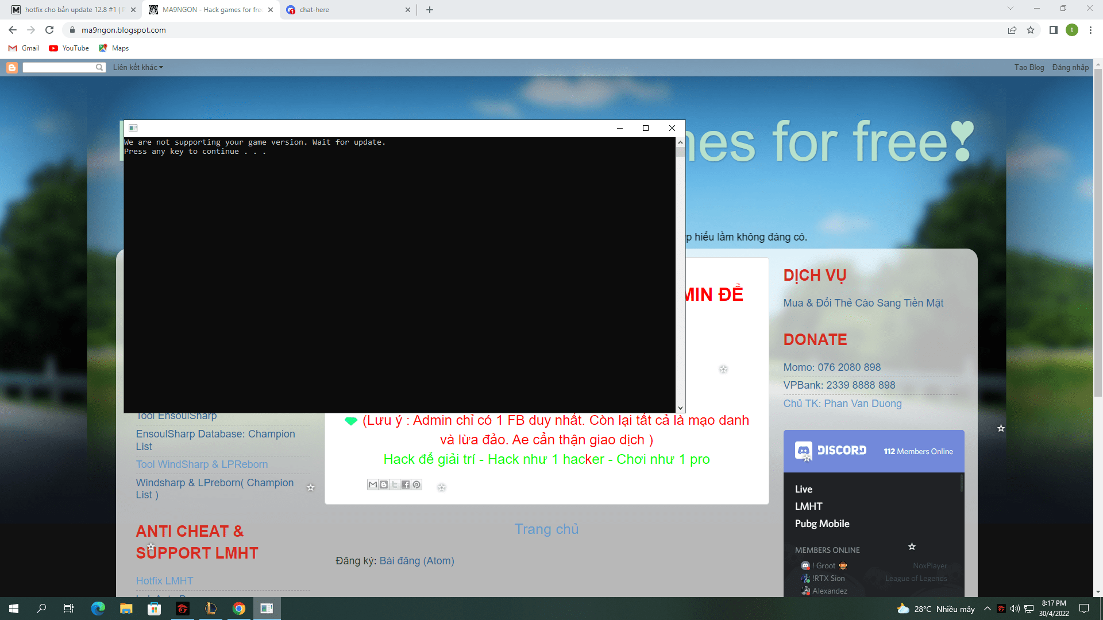Open the Maps bookmark

(114, 48)
